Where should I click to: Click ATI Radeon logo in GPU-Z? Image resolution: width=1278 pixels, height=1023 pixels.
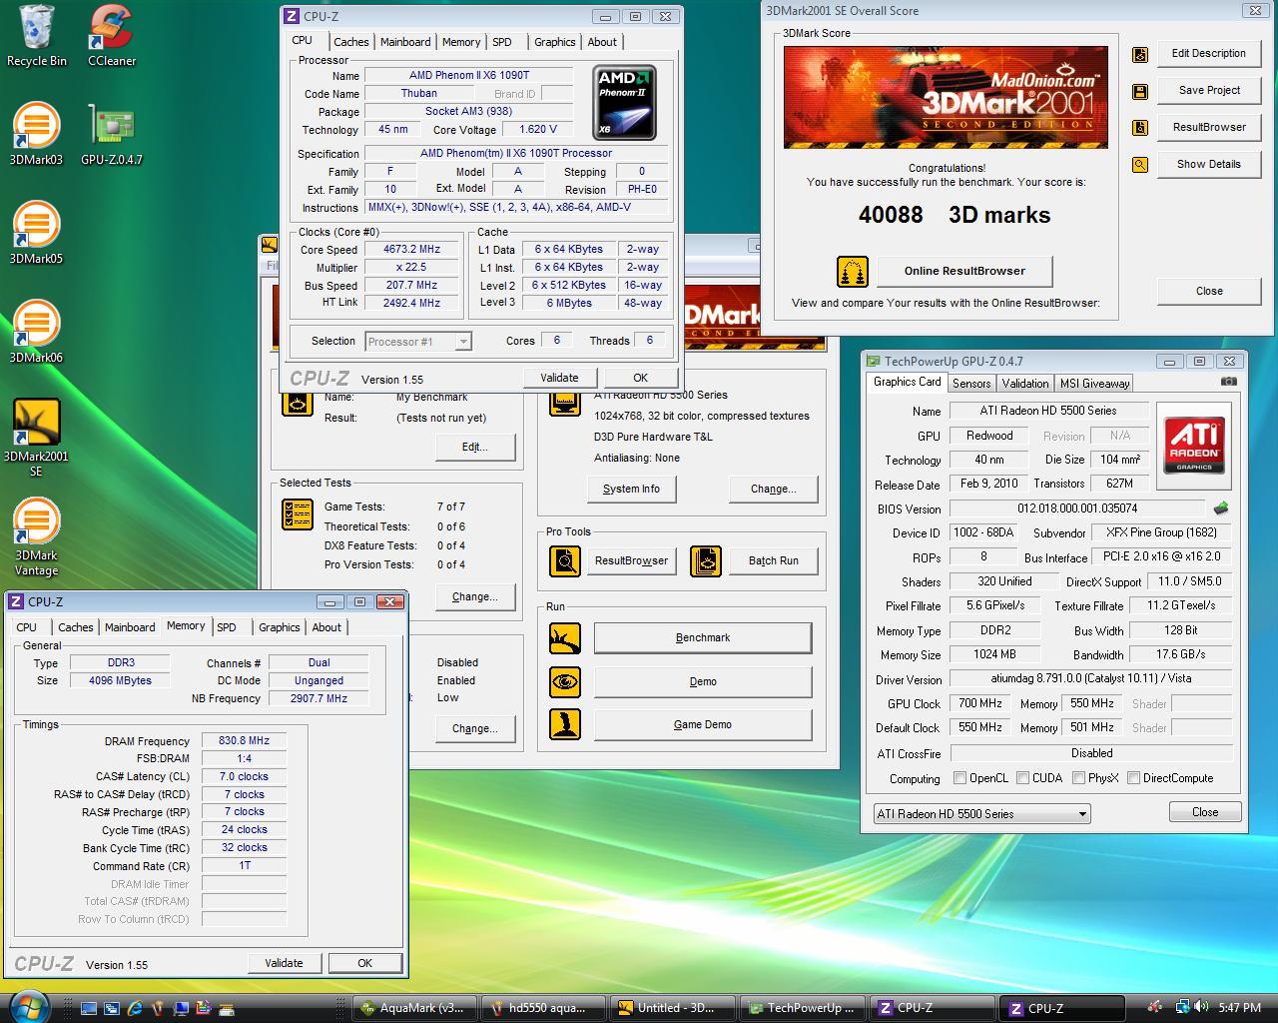tap(1194, 446)
